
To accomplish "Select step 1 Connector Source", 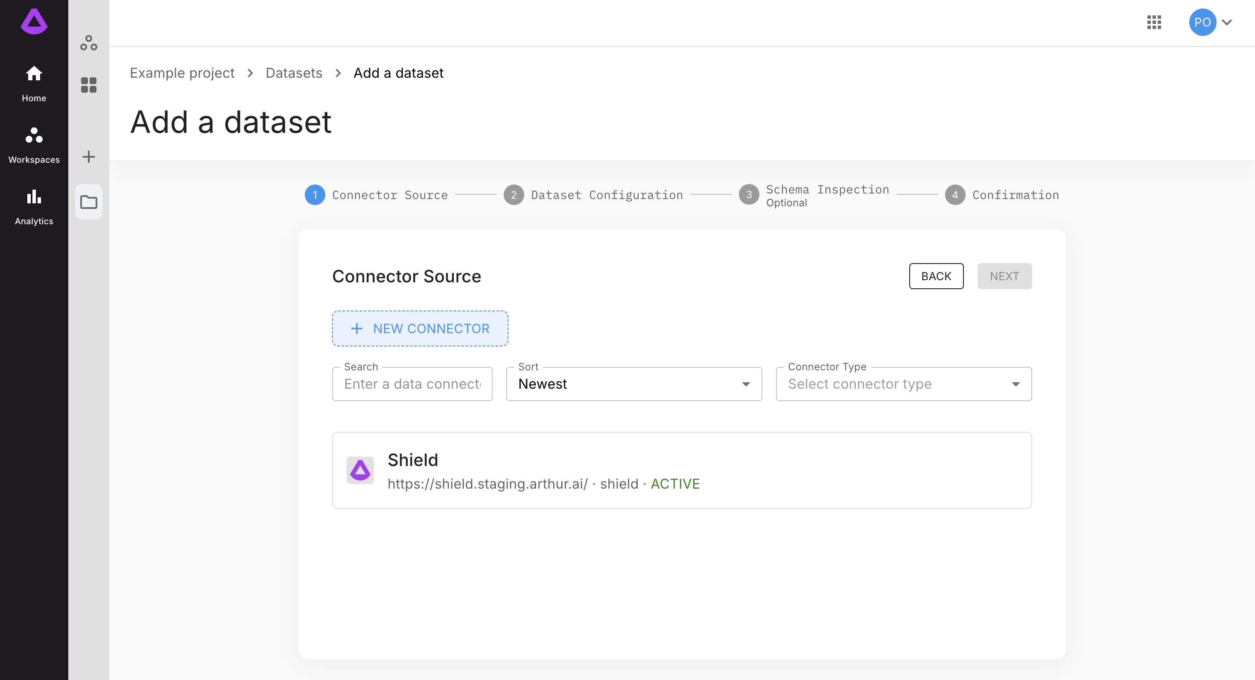I will coord(376,195).
